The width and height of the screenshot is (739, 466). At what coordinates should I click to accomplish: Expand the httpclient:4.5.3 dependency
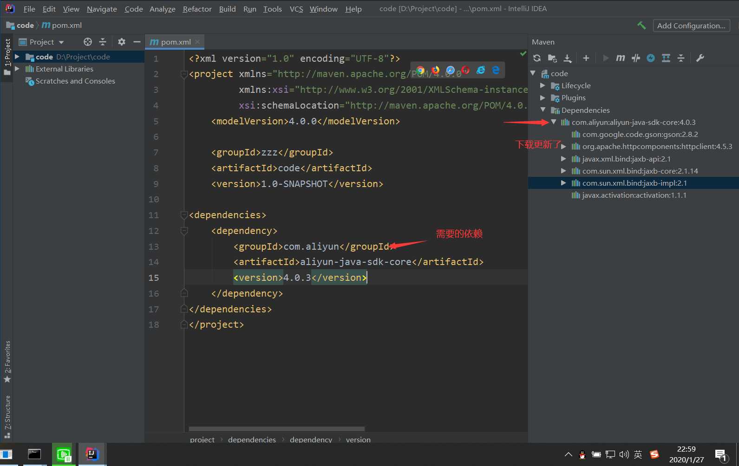click(x=563, y=147)
